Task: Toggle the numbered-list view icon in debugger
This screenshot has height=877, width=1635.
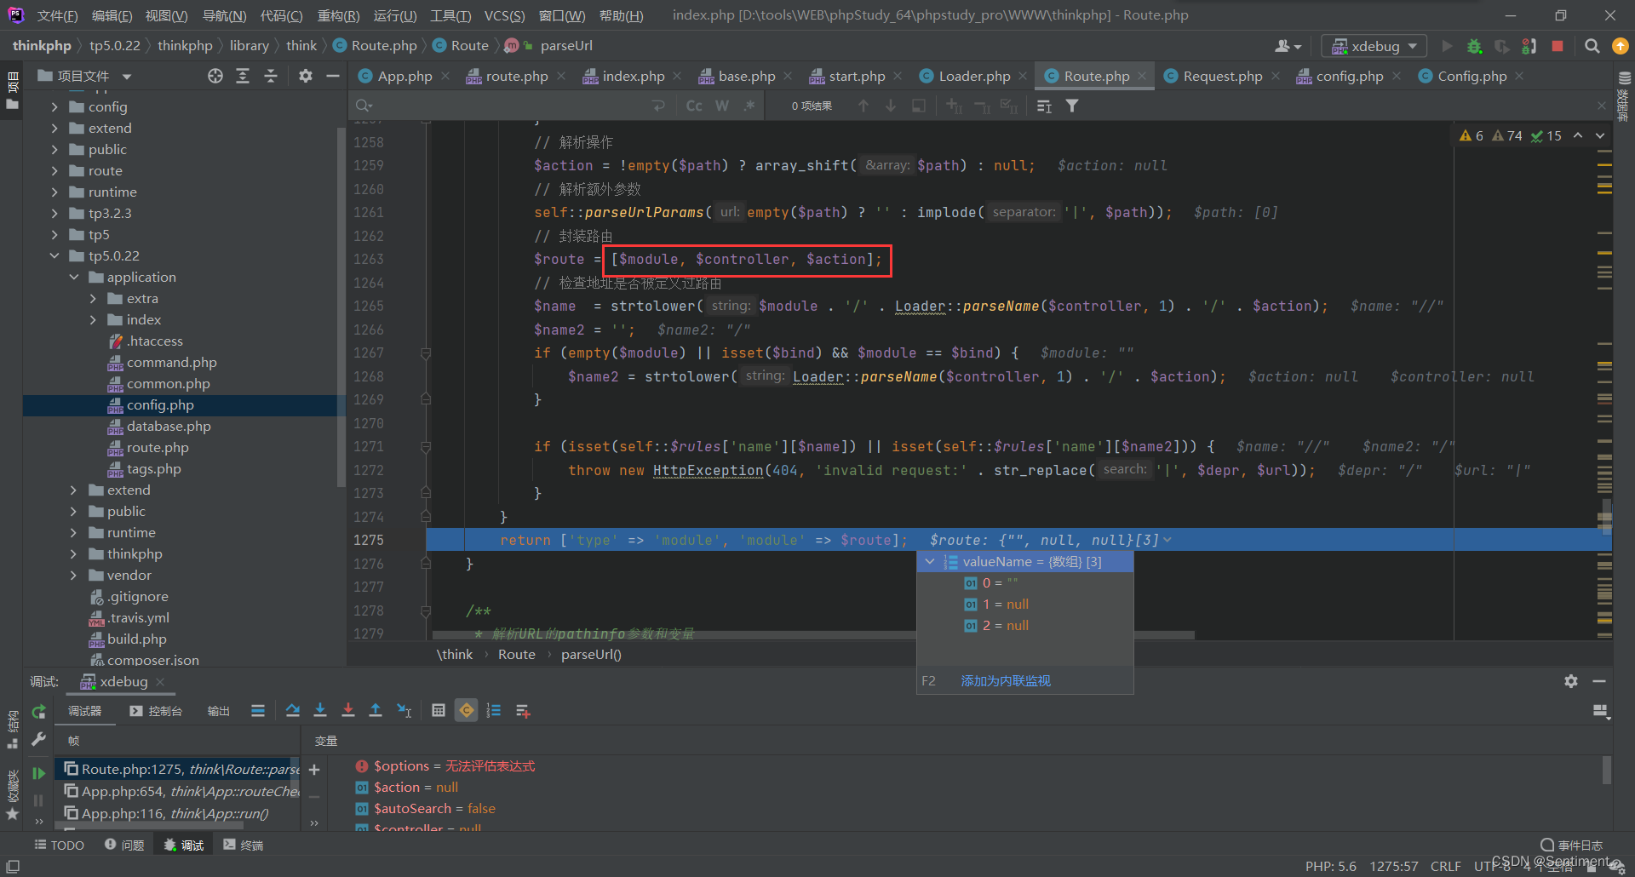Action: [x=494, y=710]
